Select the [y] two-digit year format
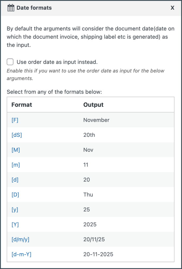 (x=15, y=209)
